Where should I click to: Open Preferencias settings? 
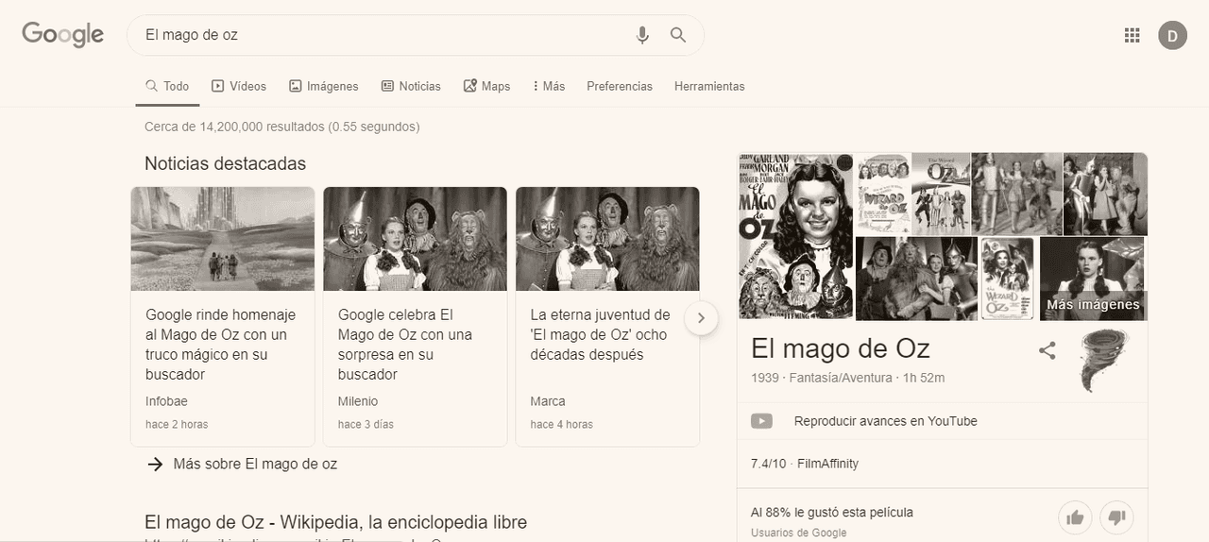pos(620,86)
